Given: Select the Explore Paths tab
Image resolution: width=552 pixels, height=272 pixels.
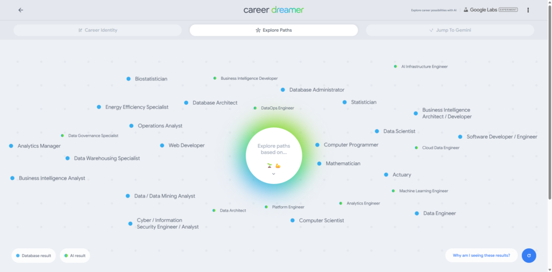Looking at the screenshot, I should pyautogui.click(x=273, y=30).
